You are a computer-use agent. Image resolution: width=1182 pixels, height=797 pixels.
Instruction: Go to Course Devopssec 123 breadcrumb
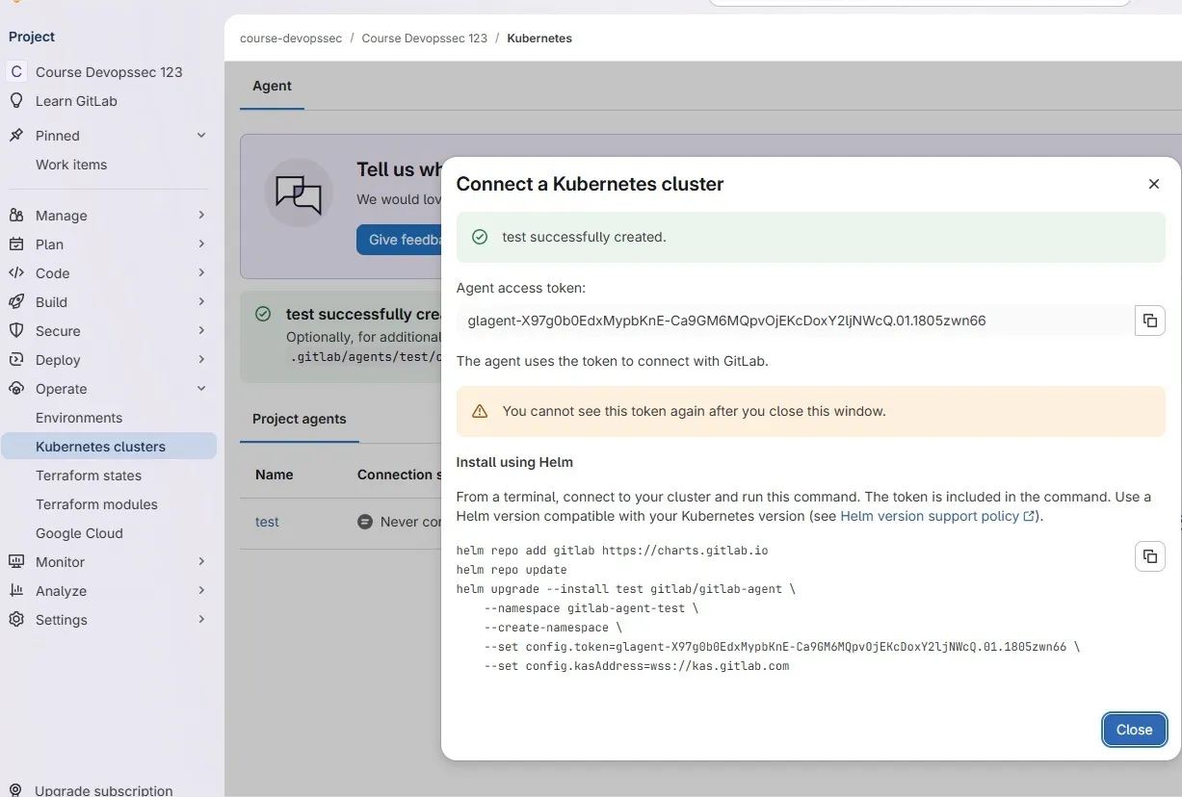tap(425, 39)
